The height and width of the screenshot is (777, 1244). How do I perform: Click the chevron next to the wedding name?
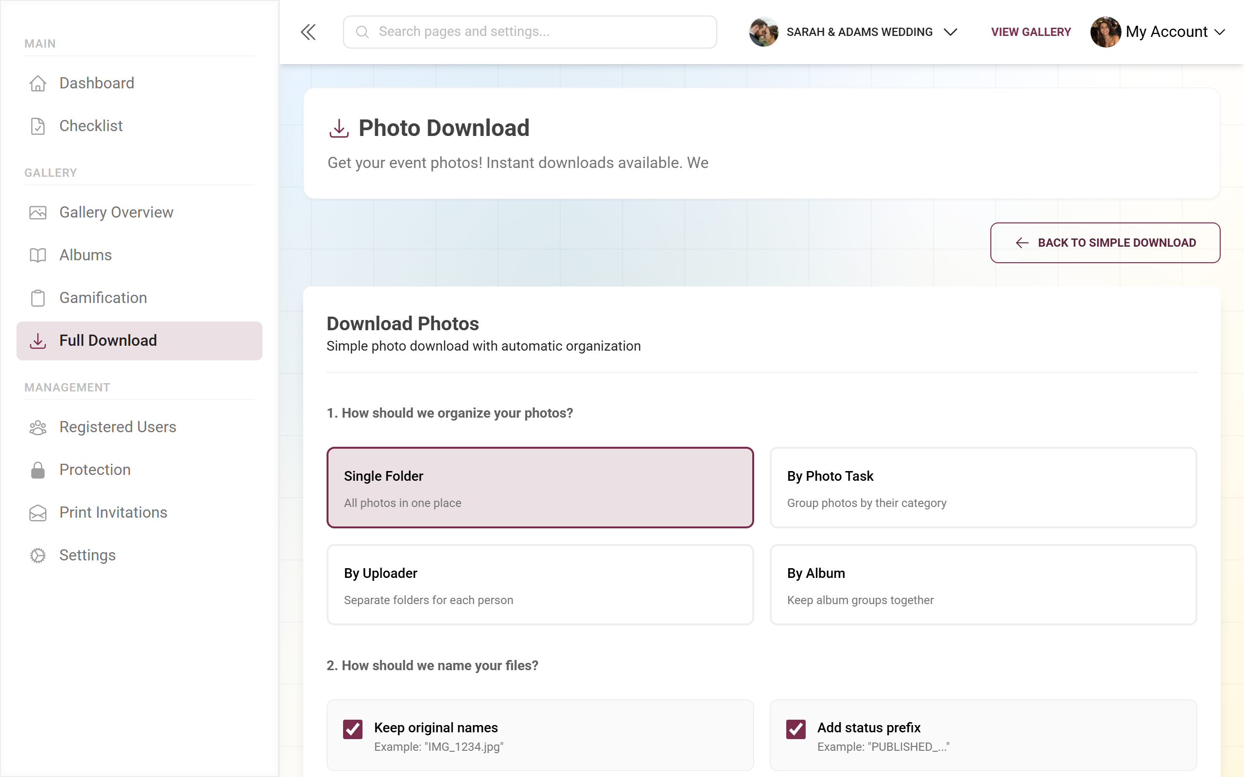click(x=950, y=32)
